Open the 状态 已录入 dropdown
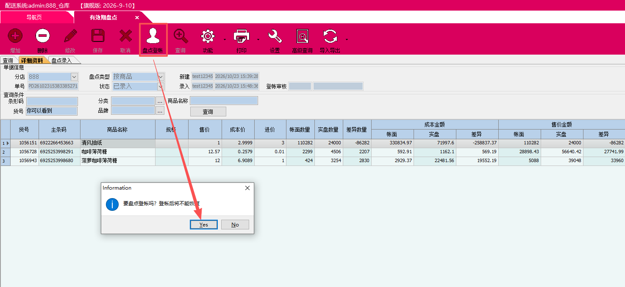Screen dimensions: 625x287 (x=161, y=86)
